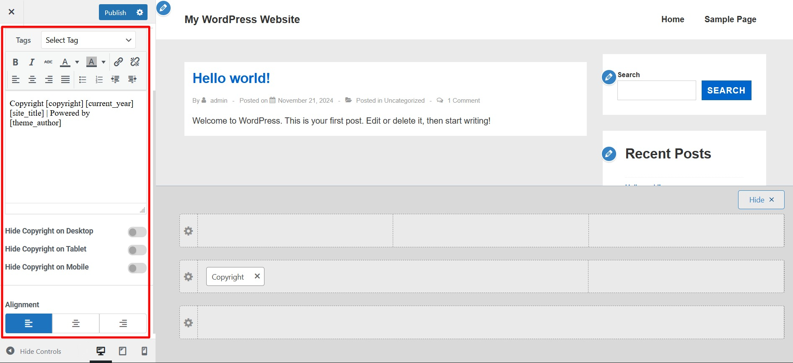Insert or edit link icon
Screen dimensions: 793x363
[119, 62]
